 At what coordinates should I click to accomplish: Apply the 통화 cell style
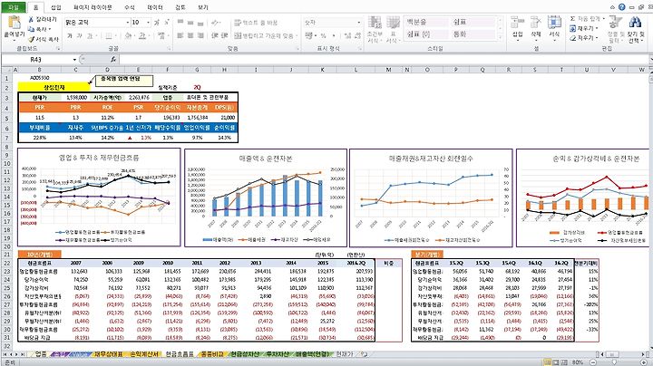click(x=474, y=34)
